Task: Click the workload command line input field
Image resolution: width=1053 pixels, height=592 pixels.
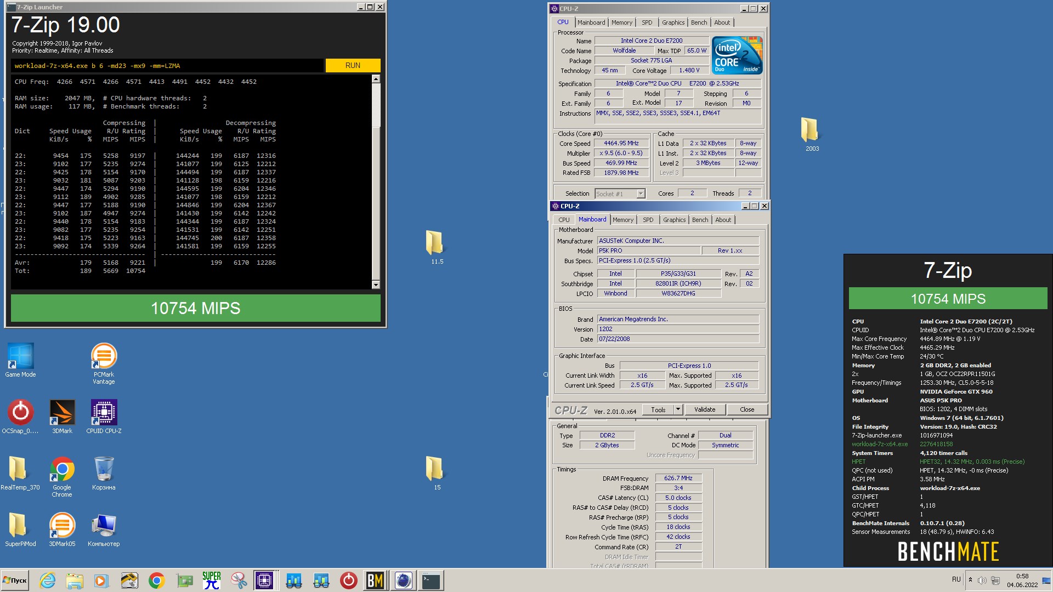Action: click(x=167, y=66)
